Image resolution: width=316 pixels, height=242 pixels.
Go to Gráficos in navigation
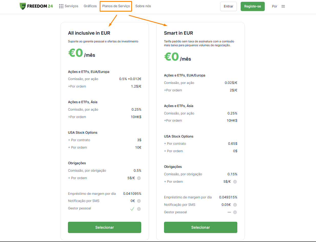[90, 6]
